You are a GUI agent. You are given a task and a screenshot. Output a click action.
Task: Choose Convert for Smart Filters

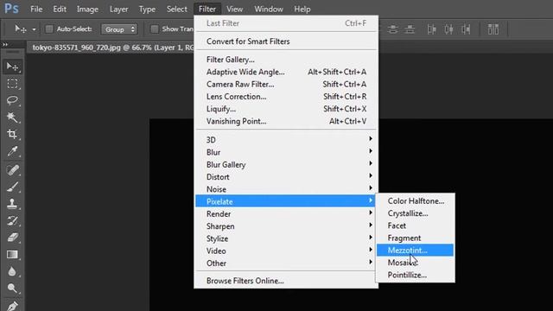(x=286, y=41)
